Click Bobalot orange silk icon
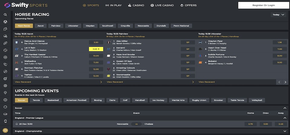This screenshot has width=290, height=135. click(200, 62)
